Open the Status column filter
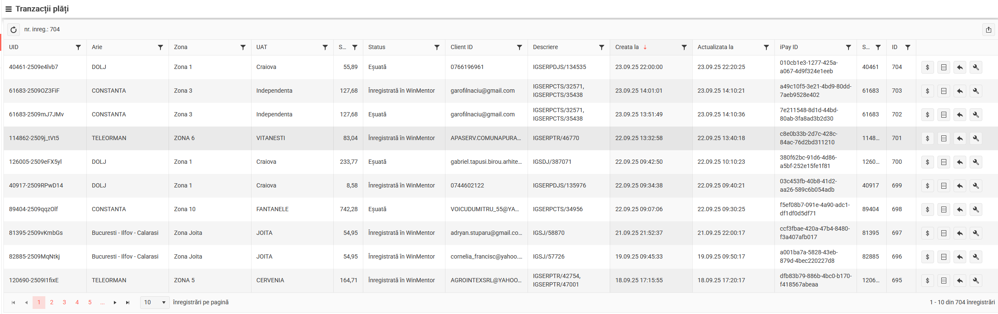This screenshot has width=998, height=314. [x=437, y=47]
